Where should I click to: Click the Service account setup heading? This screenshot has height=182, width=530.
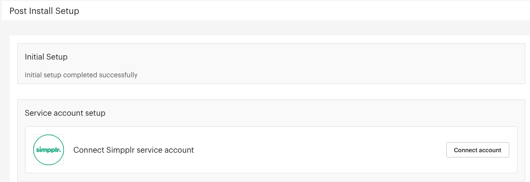click(x=65, y=113)
